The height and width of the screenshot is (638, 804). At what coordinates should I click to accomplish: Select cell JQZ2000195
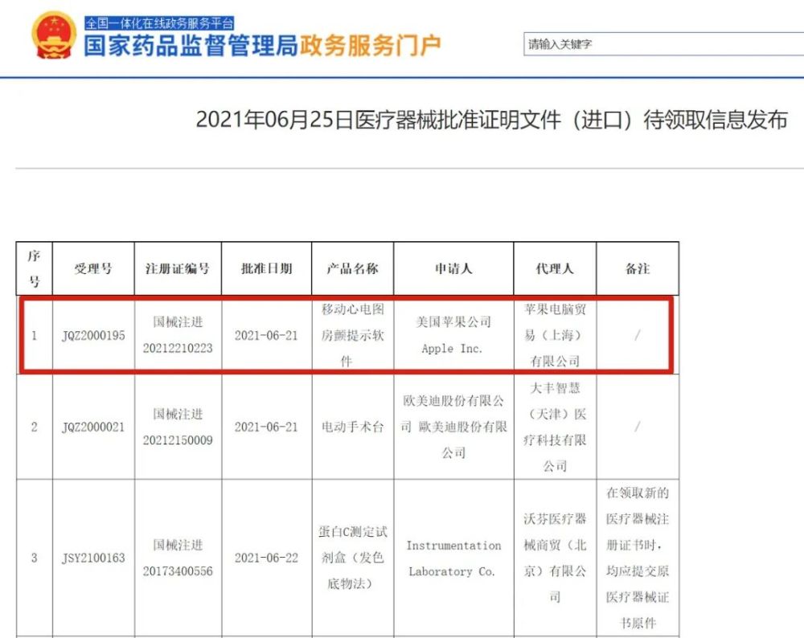point(93,335)
